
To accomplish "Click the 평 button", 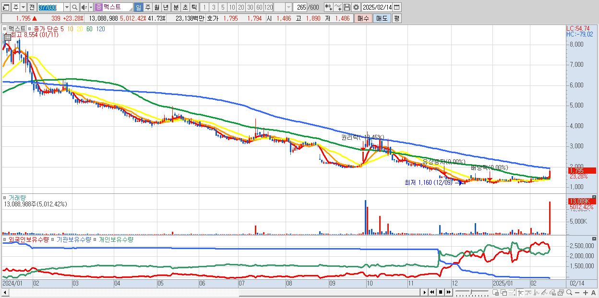I will click(x=396, y=18).
